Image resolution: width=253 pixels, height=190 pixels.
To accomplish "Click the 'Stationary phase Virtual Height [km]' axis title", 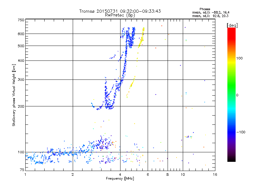I will coord(14,95).
